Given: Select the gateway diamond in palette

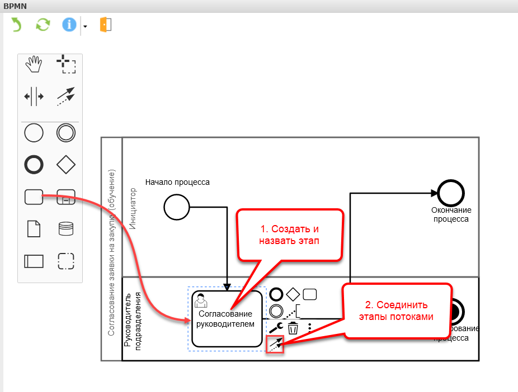Looking at the screenshot, I should point(67,165).
